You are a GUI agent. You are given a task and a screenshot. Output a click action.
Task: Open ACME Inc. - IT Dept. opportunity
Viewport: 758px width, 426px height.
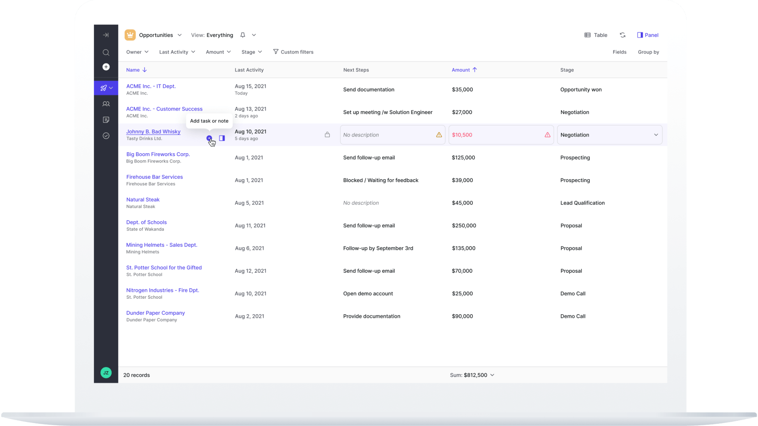click(x=151, y=86)
